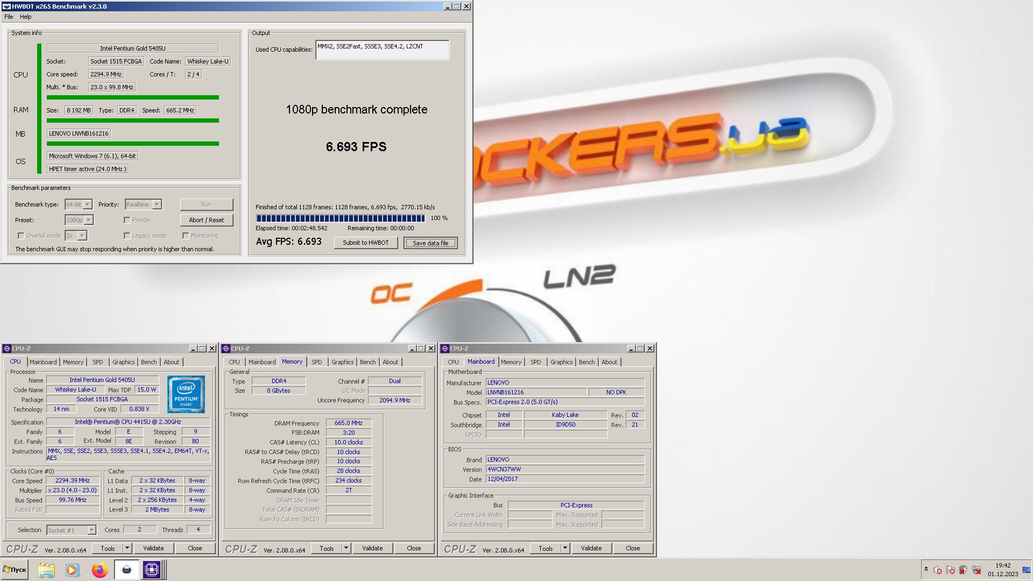Open the Benchmark type 64-bit dropdown
The width and height of the screenshot is (1033, 581).
[79, 204]
